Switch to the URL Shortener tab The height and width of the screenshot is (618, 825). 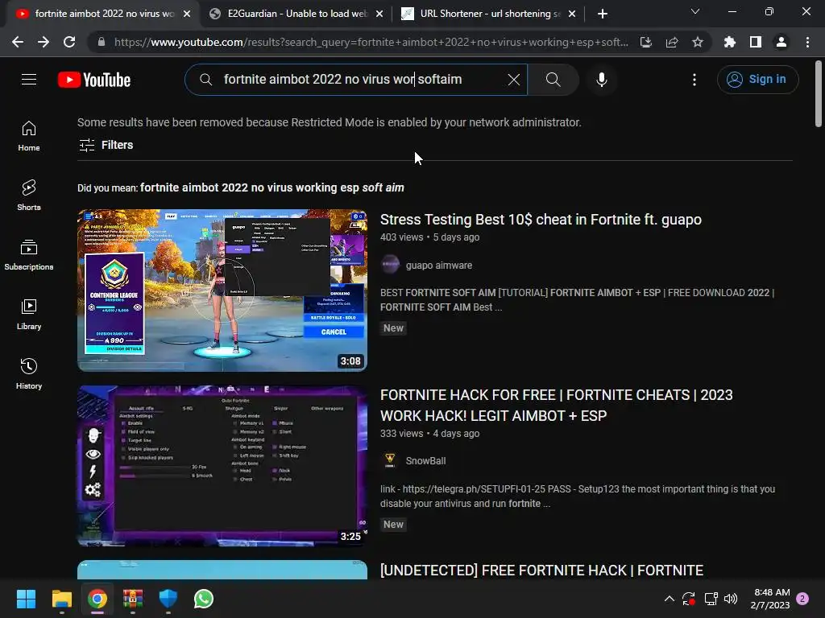[489, 14]
